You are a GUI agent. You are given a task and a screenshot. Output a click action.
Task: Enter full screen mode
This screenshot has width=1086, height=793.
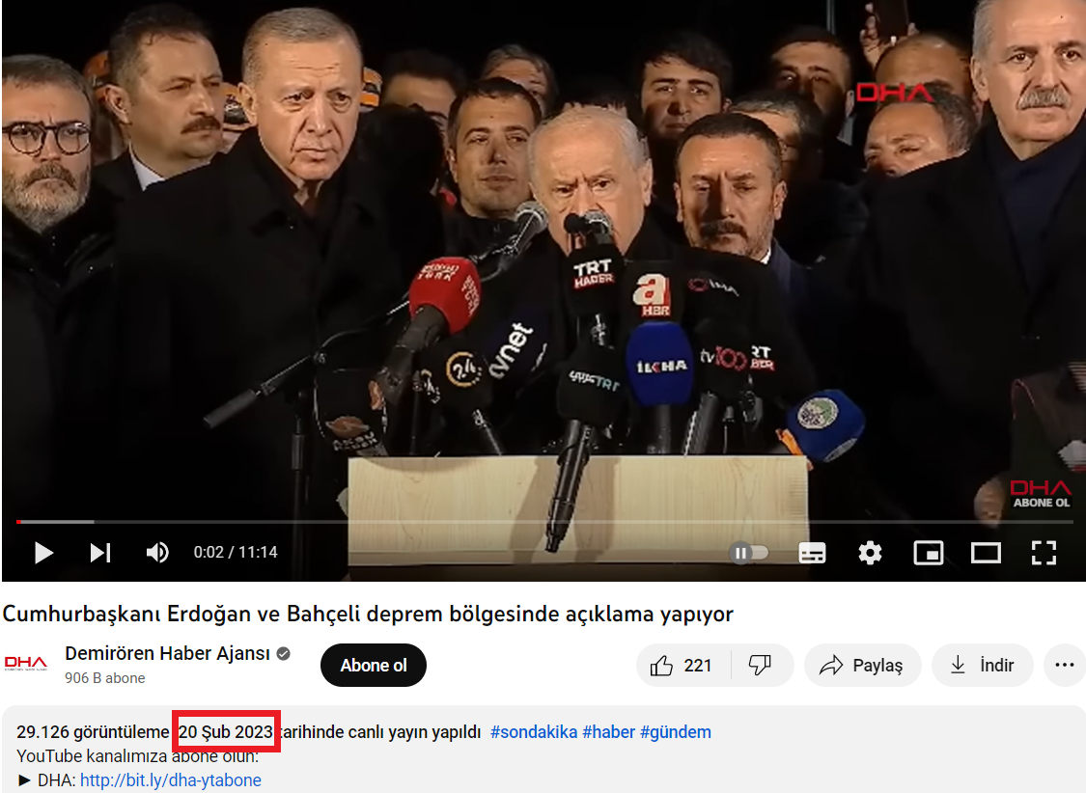tap(1044, 553)
